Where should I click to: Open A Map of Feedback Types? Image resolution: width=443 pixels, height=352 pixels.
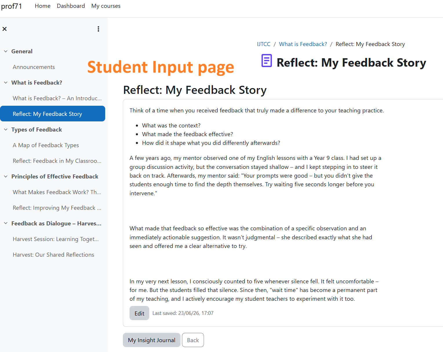click(46, 145)
